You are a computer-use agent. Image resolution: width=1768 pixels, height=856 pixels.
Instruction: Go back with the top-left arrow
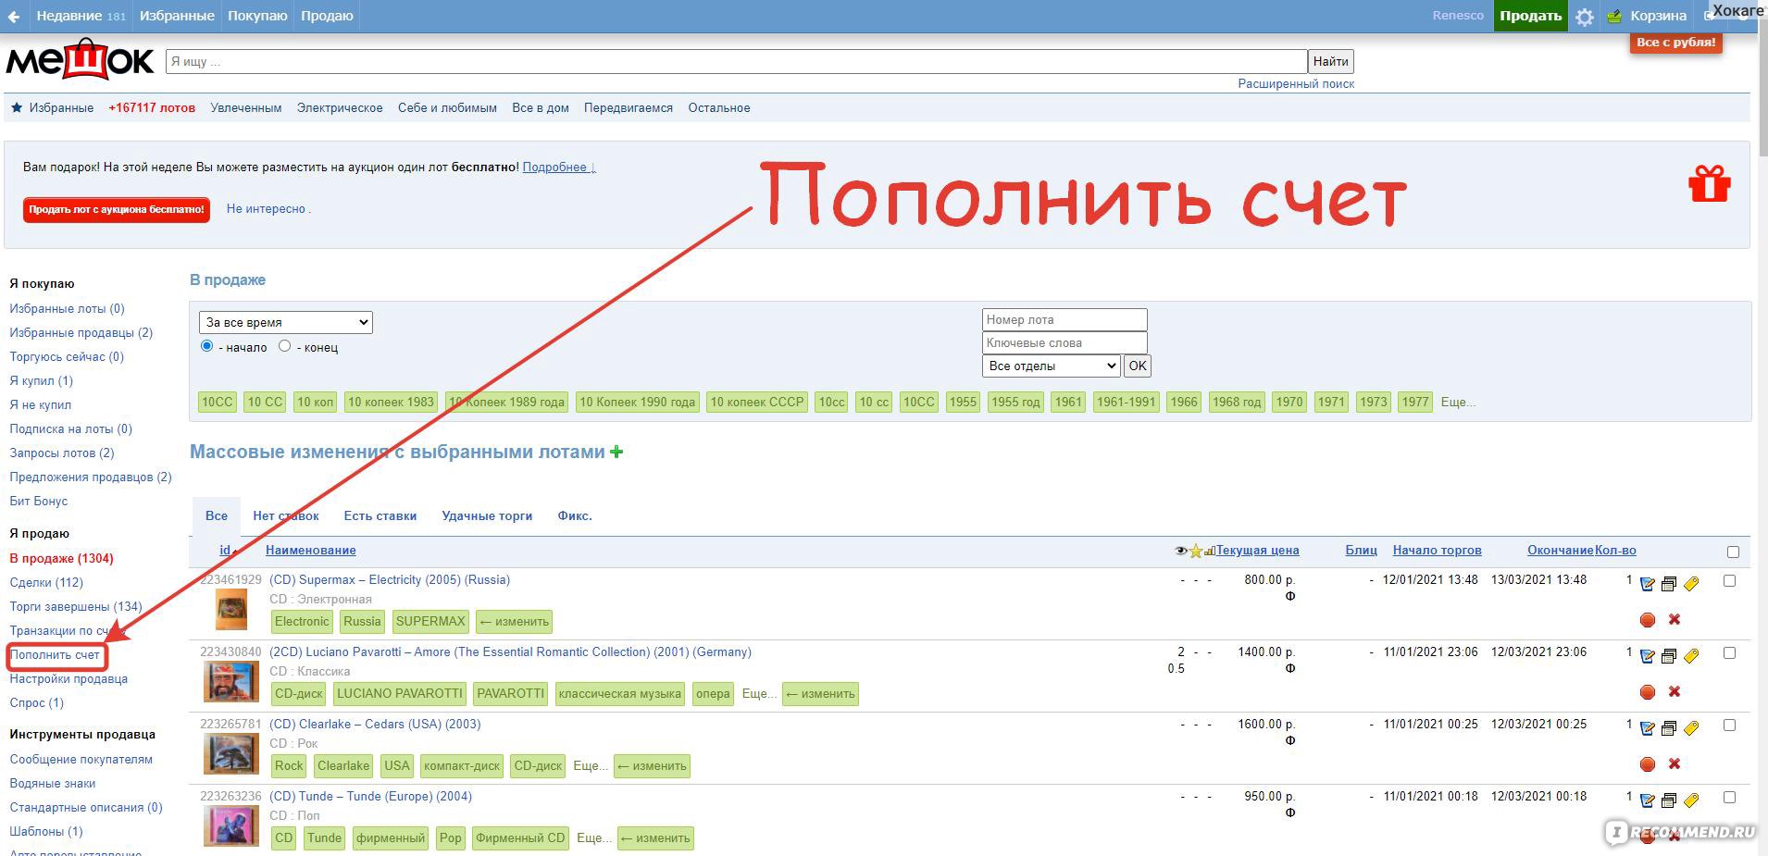click(13, 16)
